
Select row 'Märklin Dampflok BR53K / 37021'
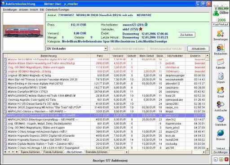[104, 92]
